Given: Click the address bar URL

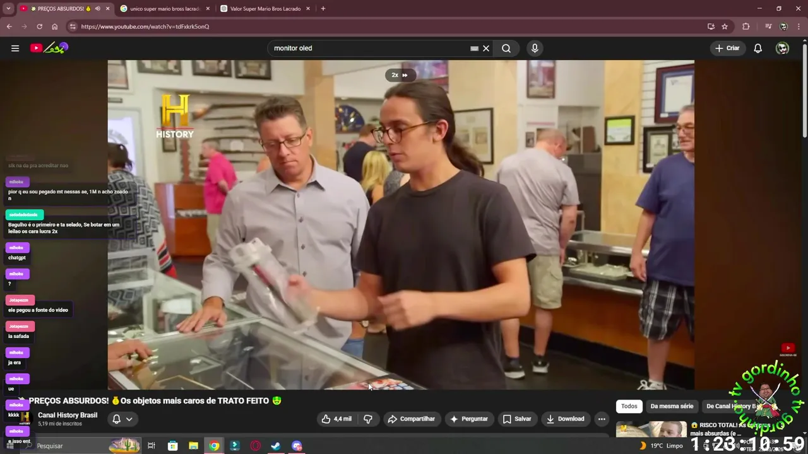Looking at the screenshot, I should 145,26.
